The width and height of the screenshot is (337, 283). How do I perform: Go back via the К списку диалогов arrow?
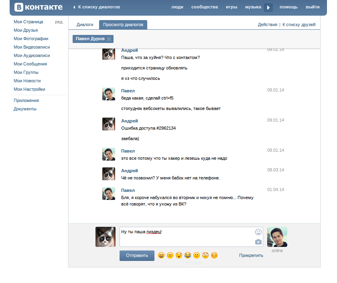[x=74, y=7]
